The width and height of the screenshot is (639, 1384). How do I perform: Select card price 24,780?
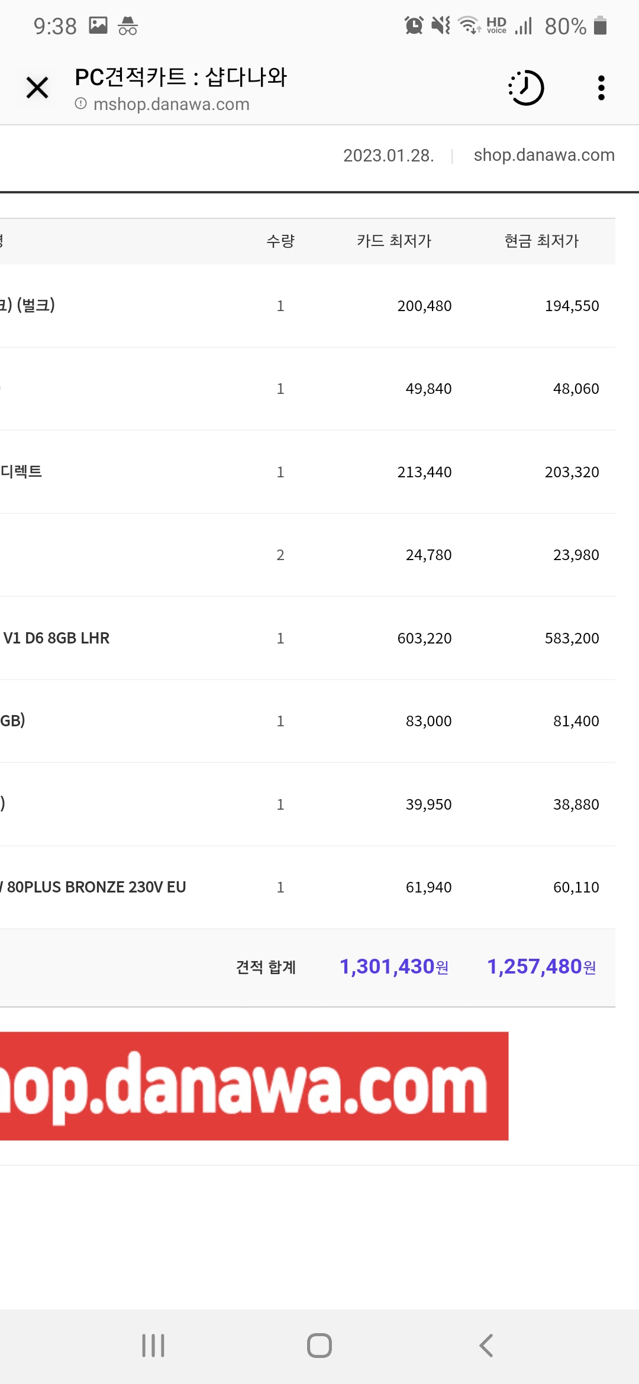(x=428, y=555)
